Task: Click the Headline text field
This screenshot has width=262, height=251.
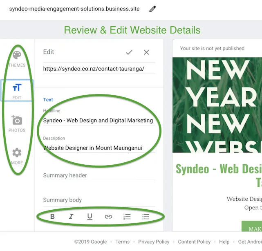Action: coord(99,120)
